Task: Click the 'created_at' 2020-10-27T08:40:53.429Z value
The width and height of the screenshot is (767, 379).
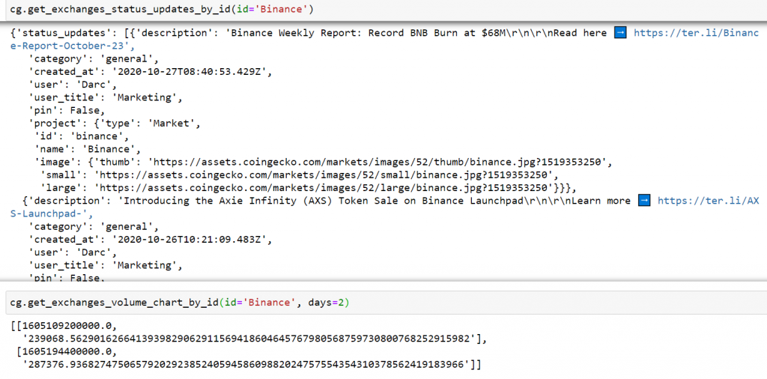Action: pos(192,72)
